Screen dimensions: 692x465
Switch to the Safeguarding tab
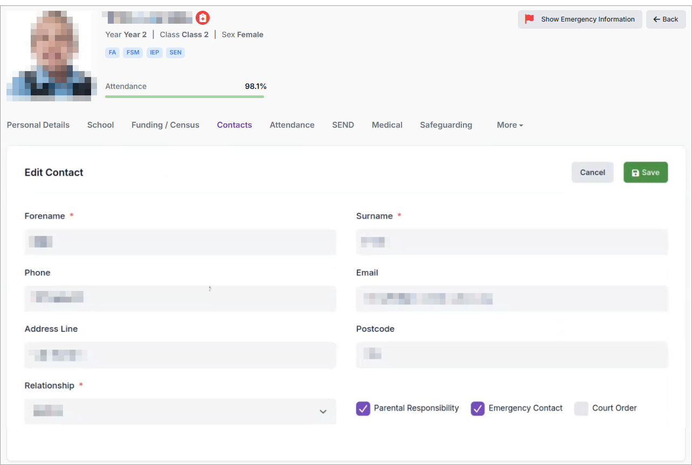point(446,125)
